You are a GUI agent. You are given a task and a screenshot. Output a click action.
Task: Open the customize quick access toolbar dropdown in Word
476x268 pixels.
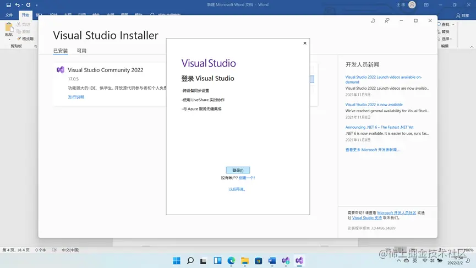(x=37, y=5)
